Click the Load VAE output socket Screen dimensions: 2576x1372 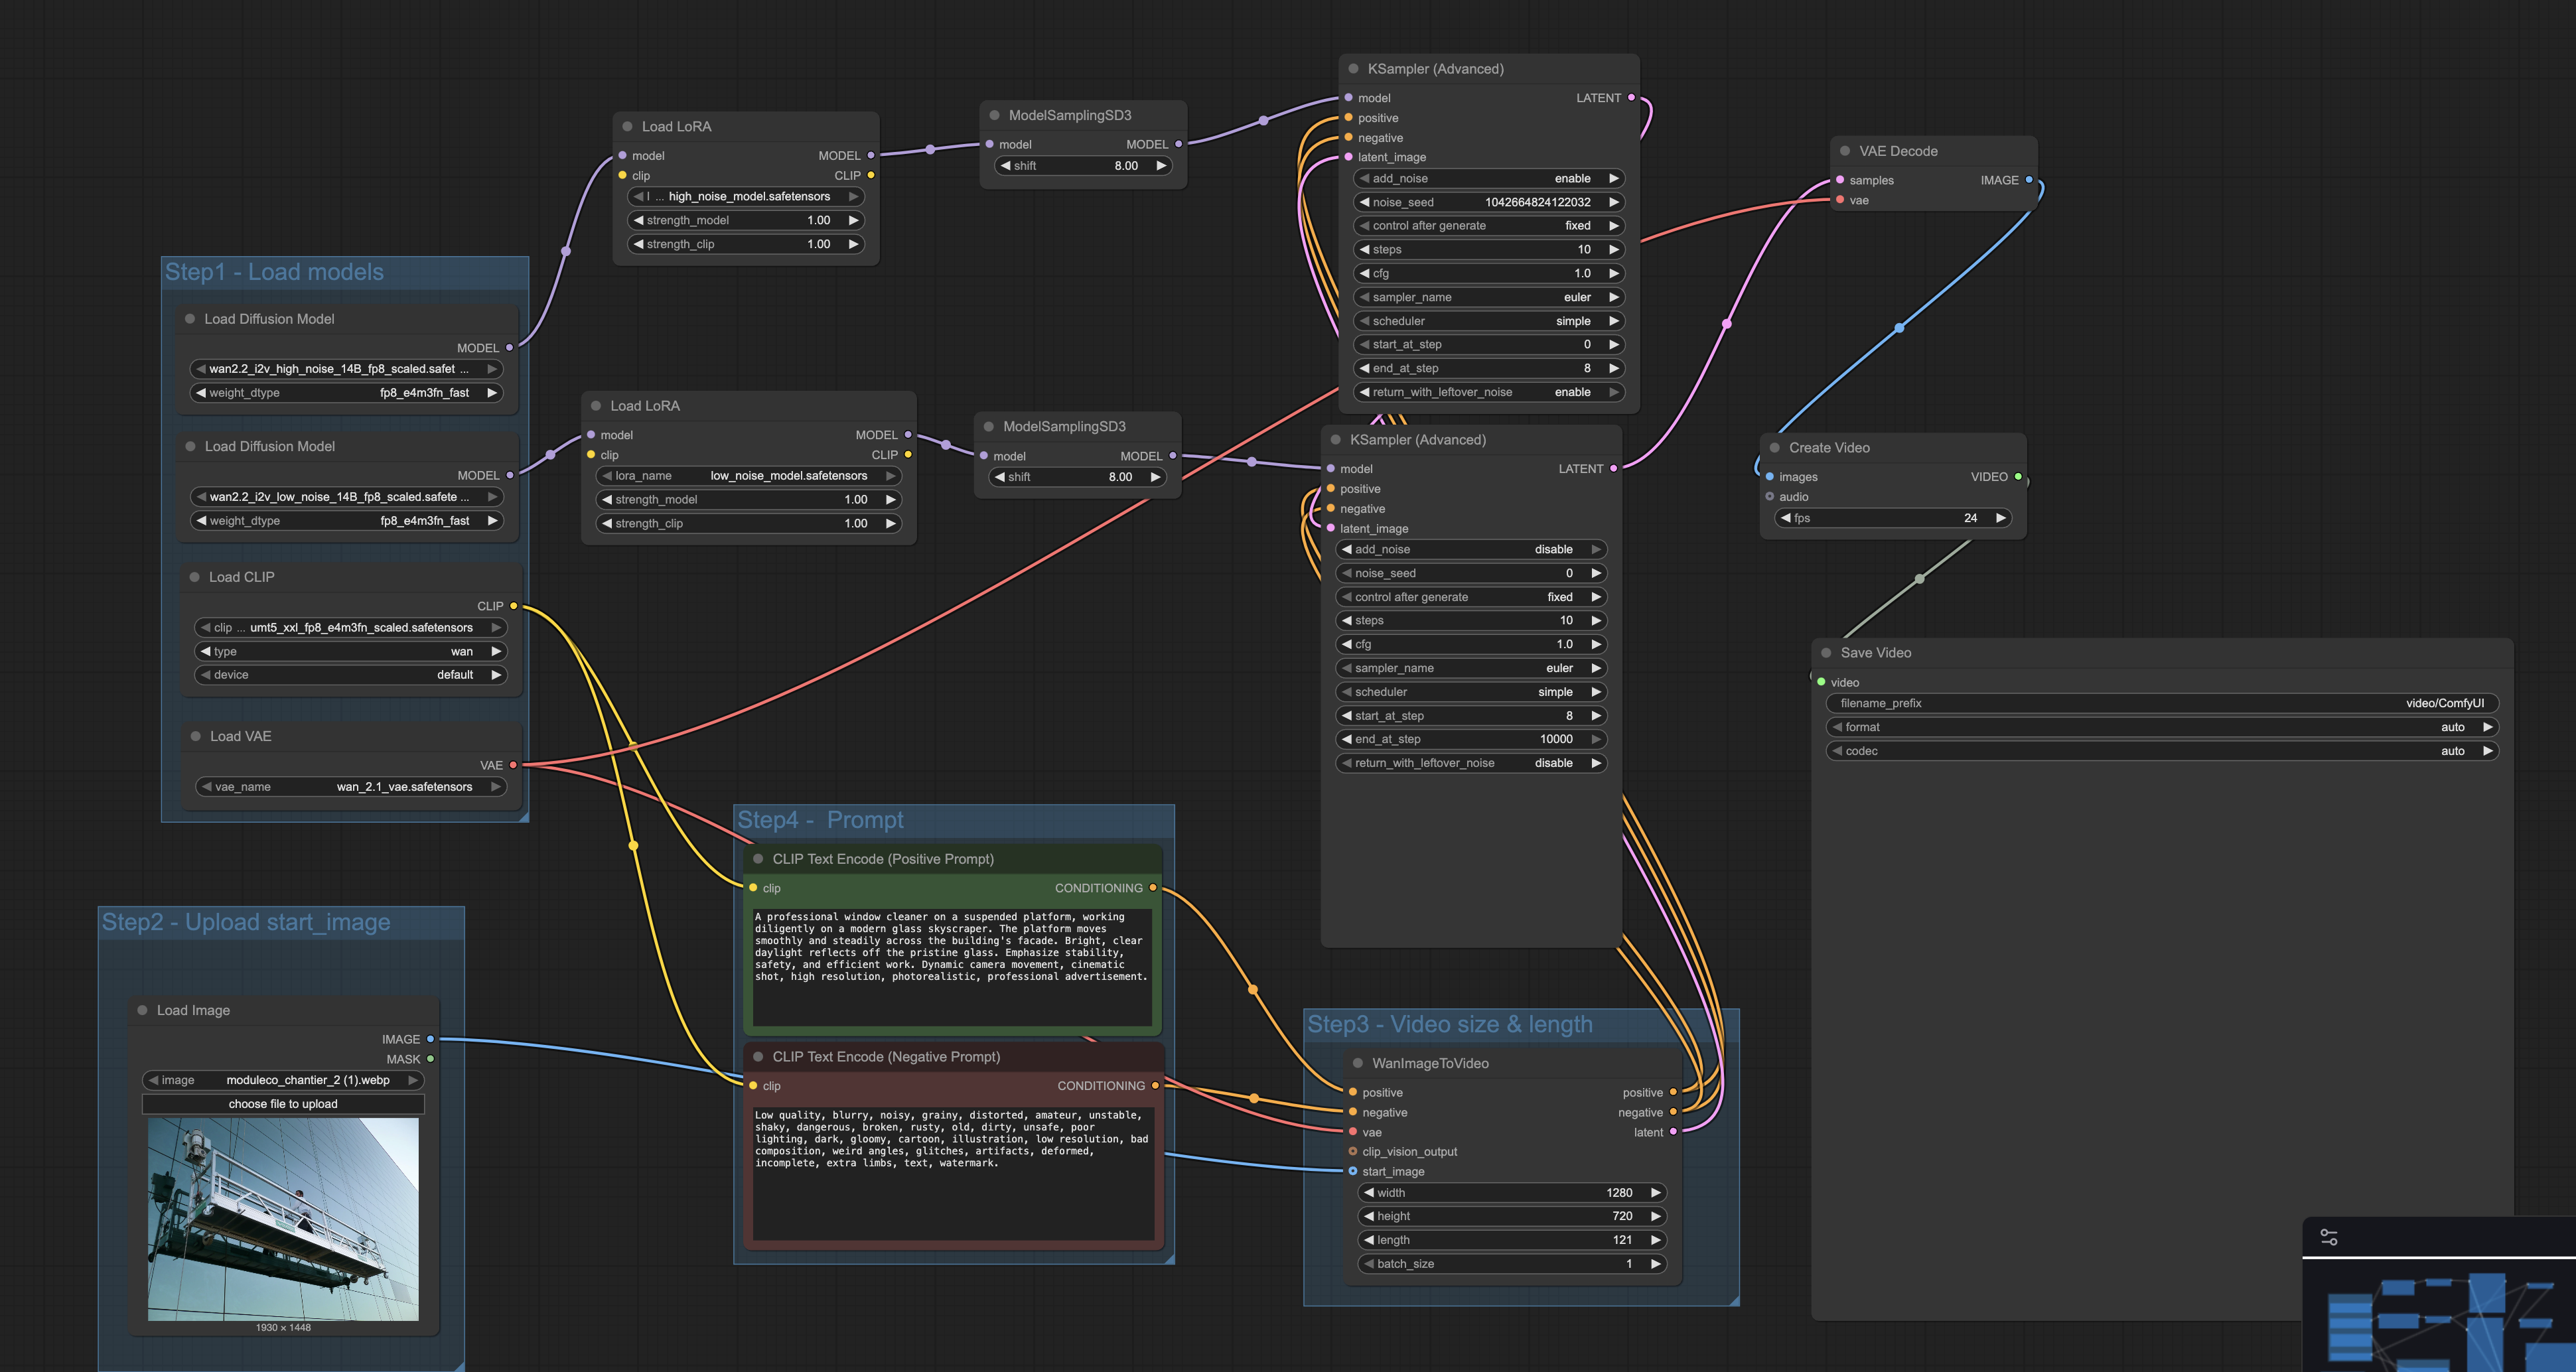[514, 765]
